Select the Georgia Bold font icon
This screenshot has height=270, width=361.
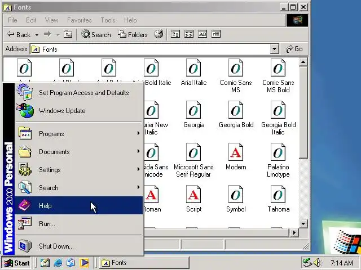tap(236, 110)
